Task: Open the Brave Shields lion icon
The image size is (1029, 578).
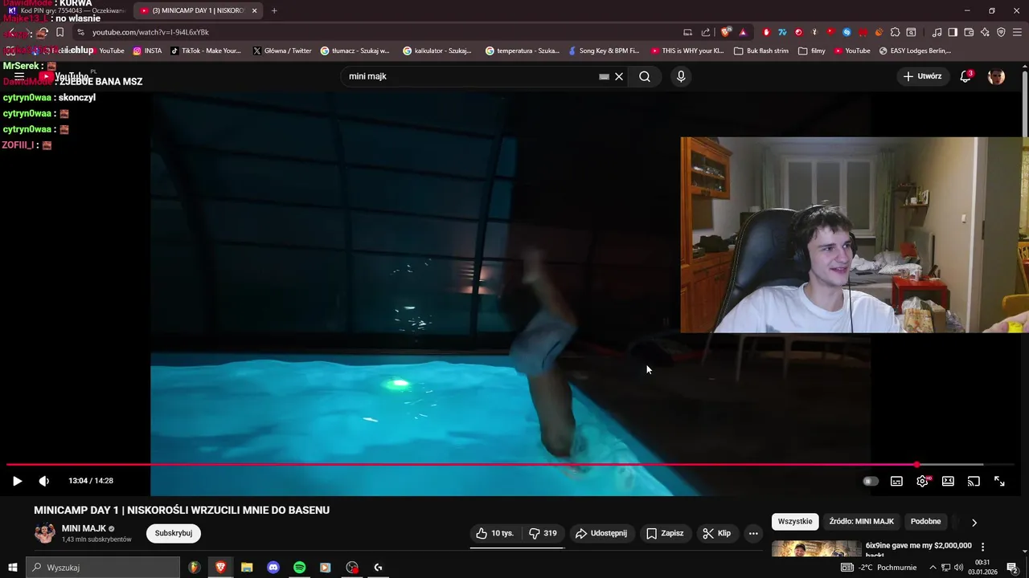Action: [725, 32]
